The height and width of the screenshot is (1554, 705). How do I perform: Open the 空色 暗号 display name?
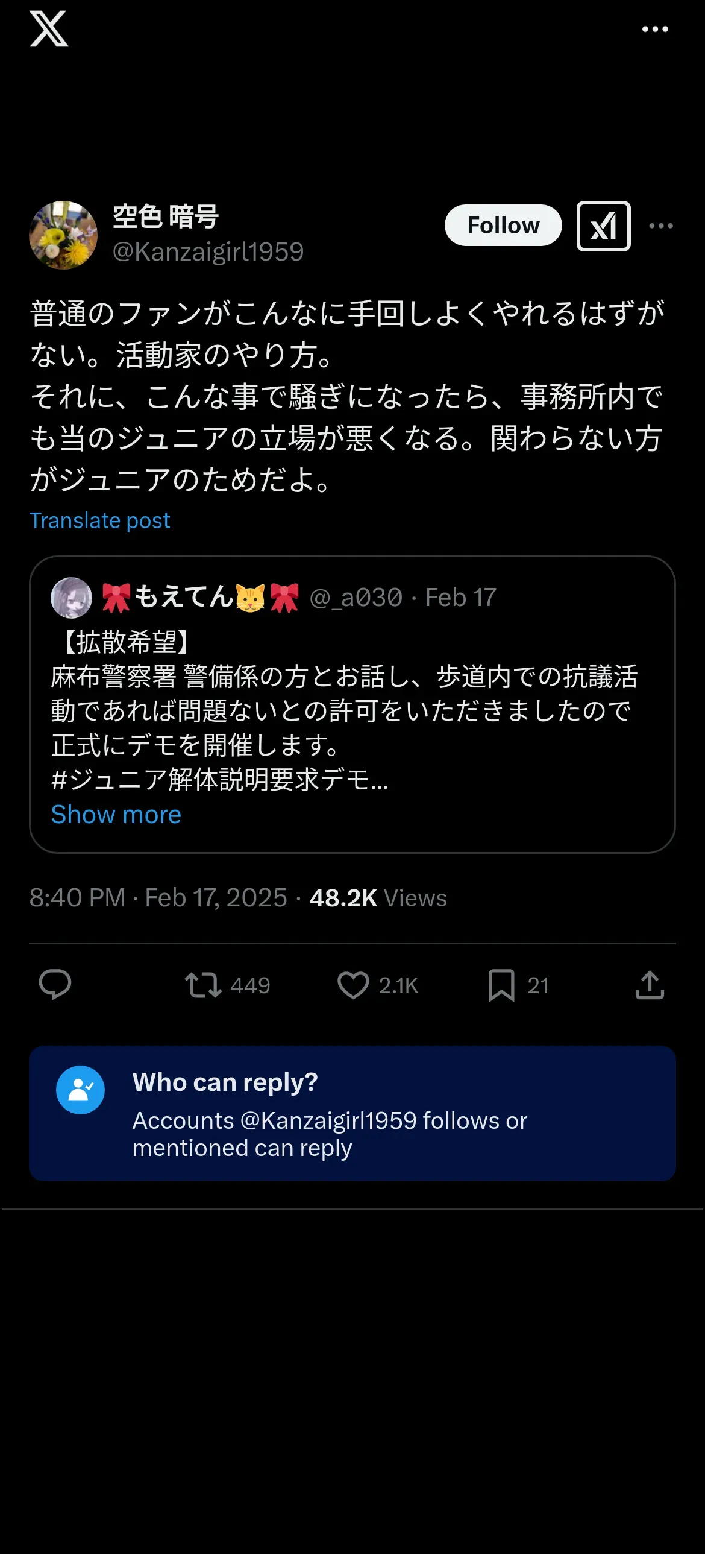[x=166, y=216]
